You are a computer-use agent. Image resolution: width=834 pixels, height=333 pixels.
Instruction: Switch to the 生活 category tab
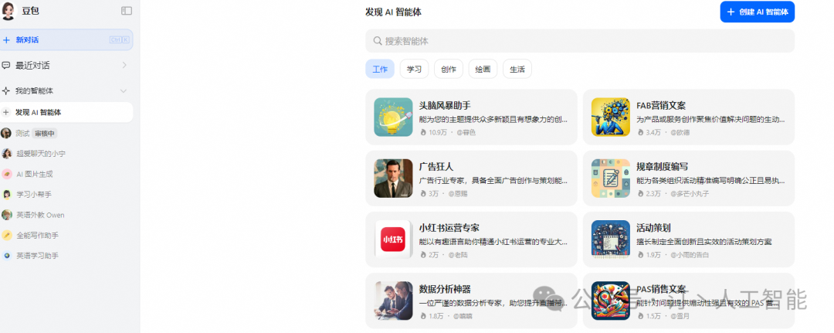[517, 70]
